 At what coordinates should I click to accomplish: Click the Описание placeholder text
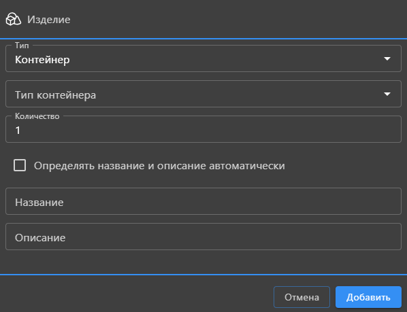(x=40, y=238)
